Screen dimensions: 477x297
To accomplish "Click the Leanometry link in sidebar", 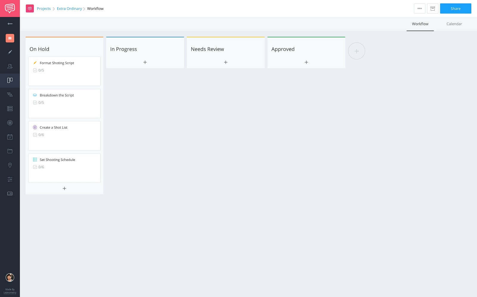I will click(x=10, y=293).
